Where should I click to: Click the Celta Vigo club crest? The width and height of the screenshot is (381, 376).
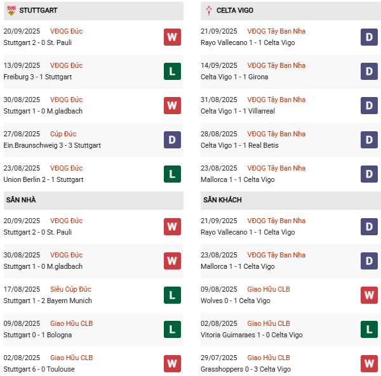click(x=209, y=10)
